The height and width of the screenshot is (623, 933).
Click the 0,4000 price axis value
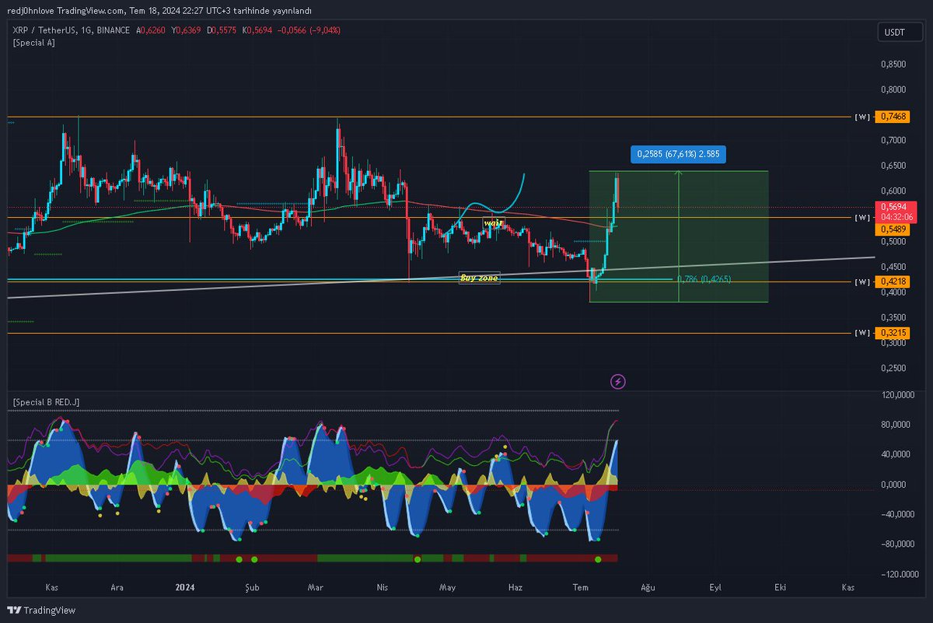pyautogui.click(x=894, y=292)
